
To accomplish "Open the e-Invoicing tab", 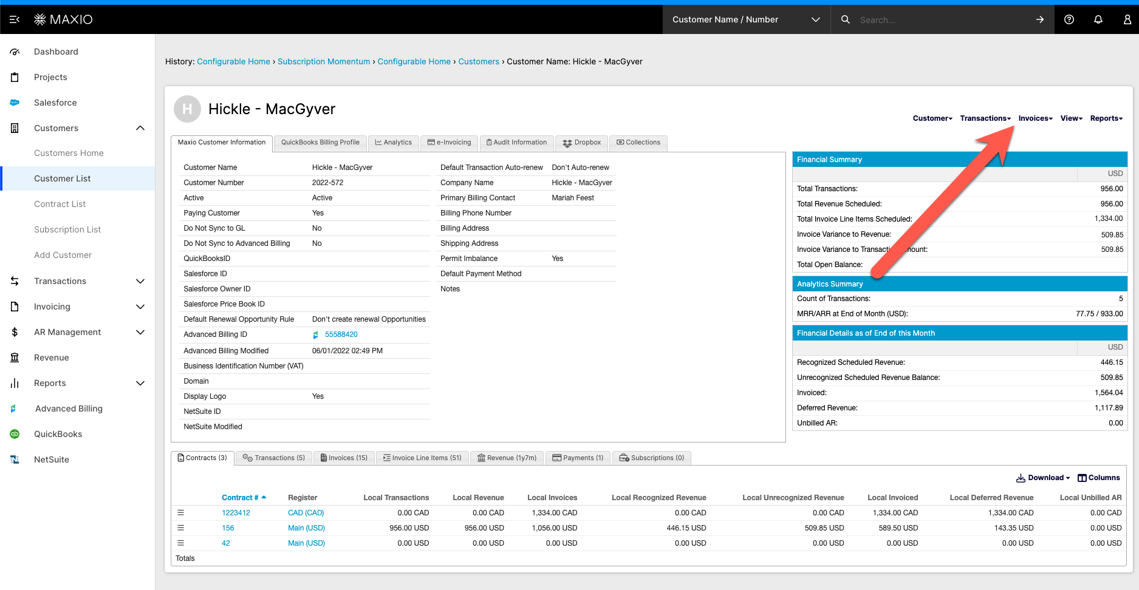I will [x=449, y=143].
